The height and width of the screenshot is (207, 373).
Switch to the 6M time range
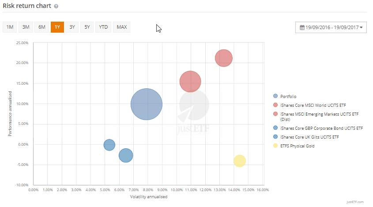point(42,27)
